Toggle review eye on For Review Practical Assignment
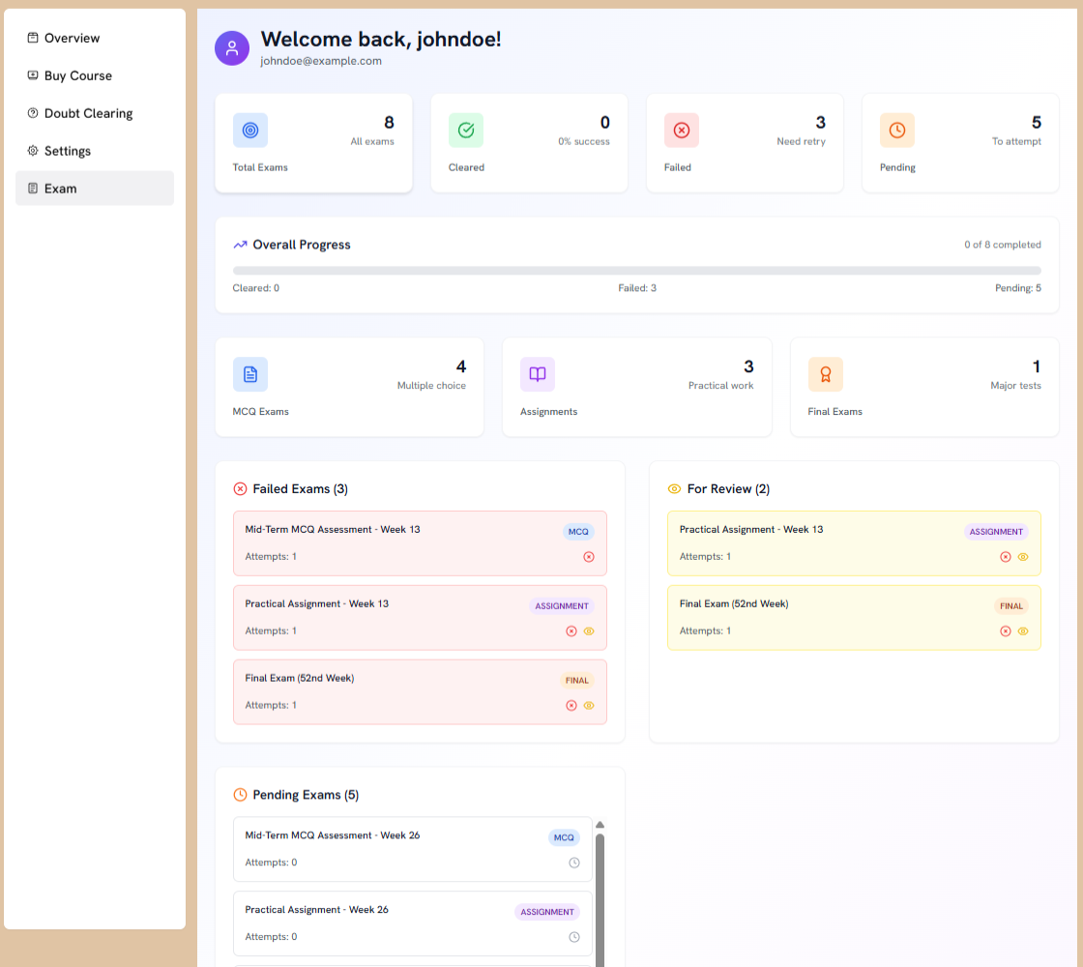1083x967 pixels. [1023, 557]
